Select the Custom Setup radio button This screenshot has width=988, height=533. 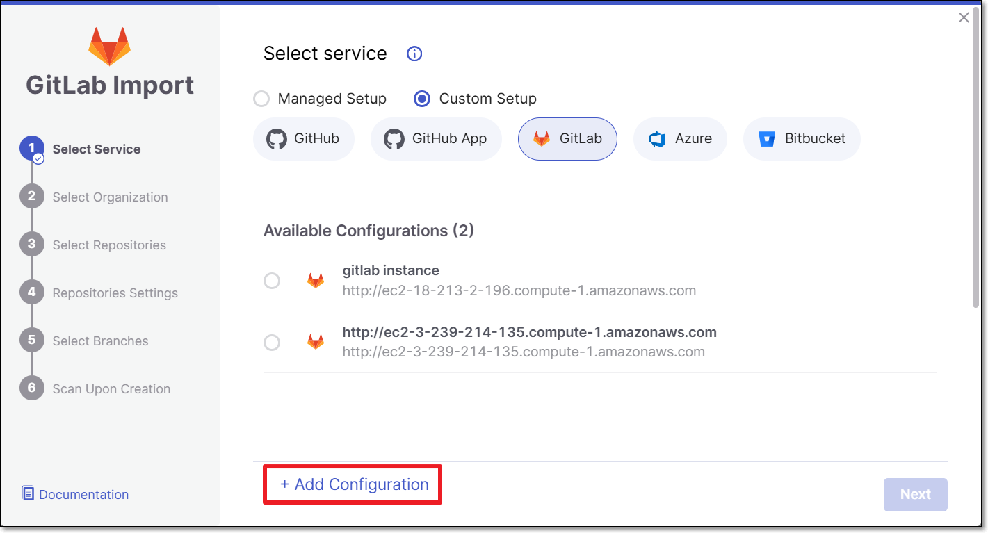421,99
